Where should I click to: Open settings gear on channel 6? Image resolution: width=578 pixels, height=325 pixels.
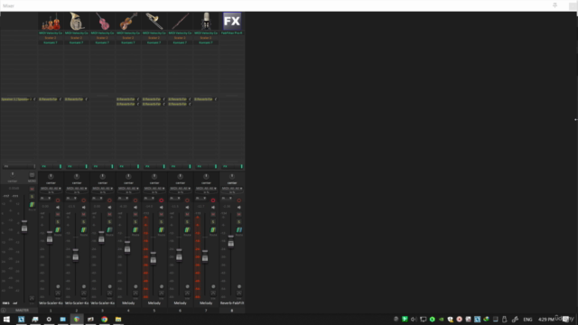pos(187,286)
